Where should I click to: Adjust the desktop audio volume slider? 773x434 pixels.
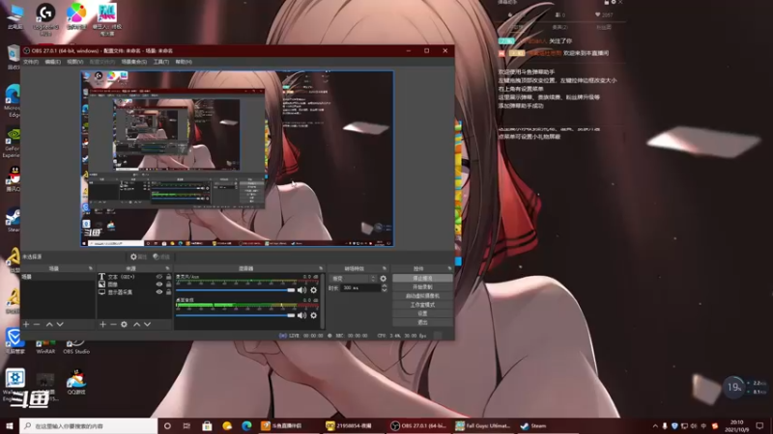(235, 315)
